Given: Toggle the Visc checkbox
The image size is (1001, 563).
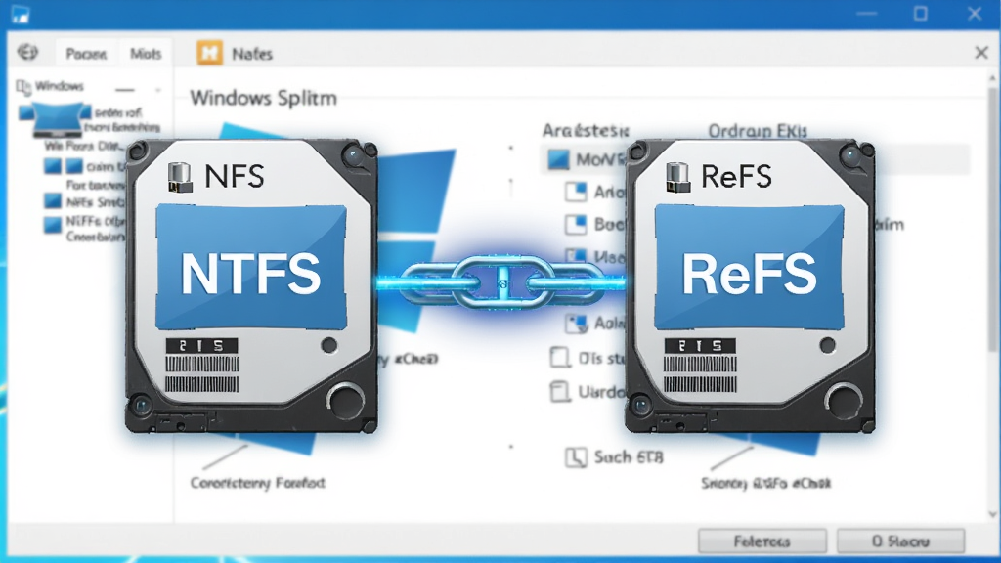Looking at the screenshot, I should [576, 257].
